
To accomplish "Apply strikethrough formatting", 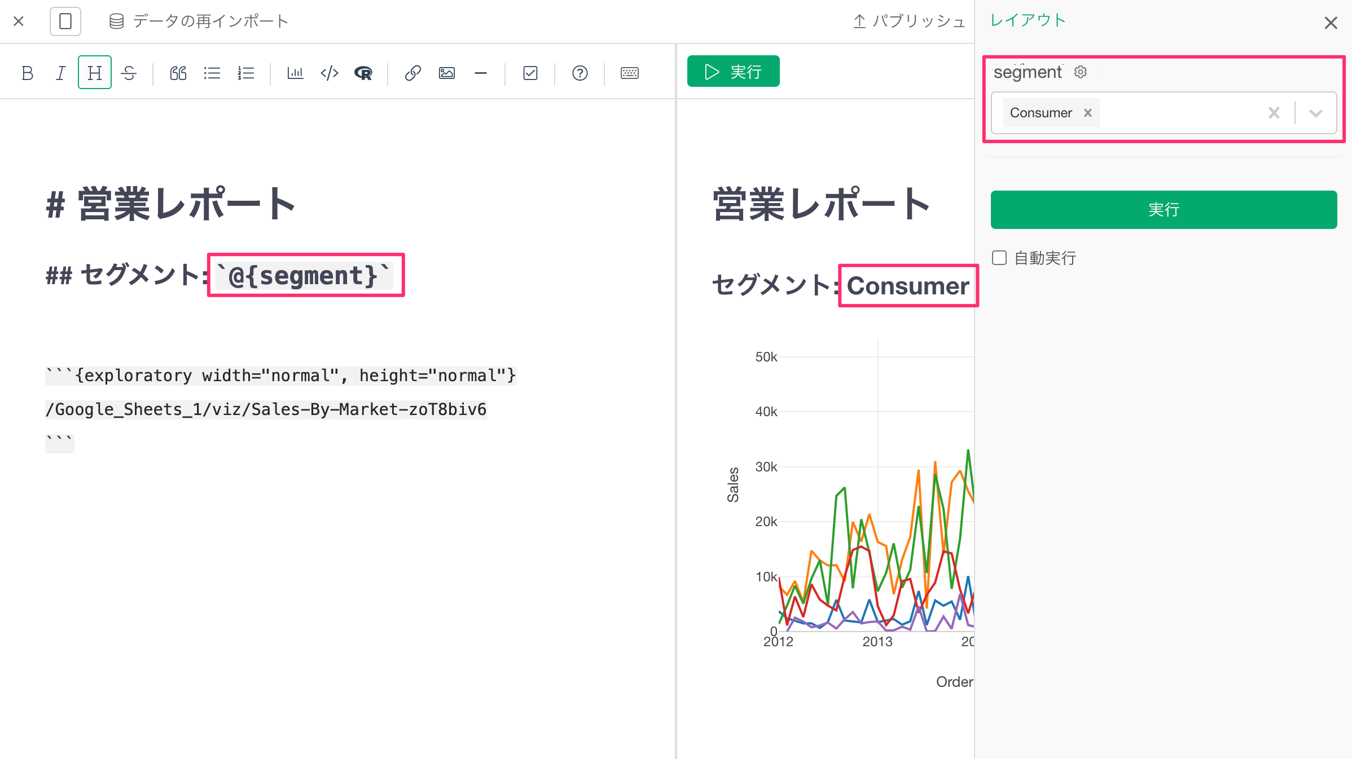I will click(x=129, y=73).
